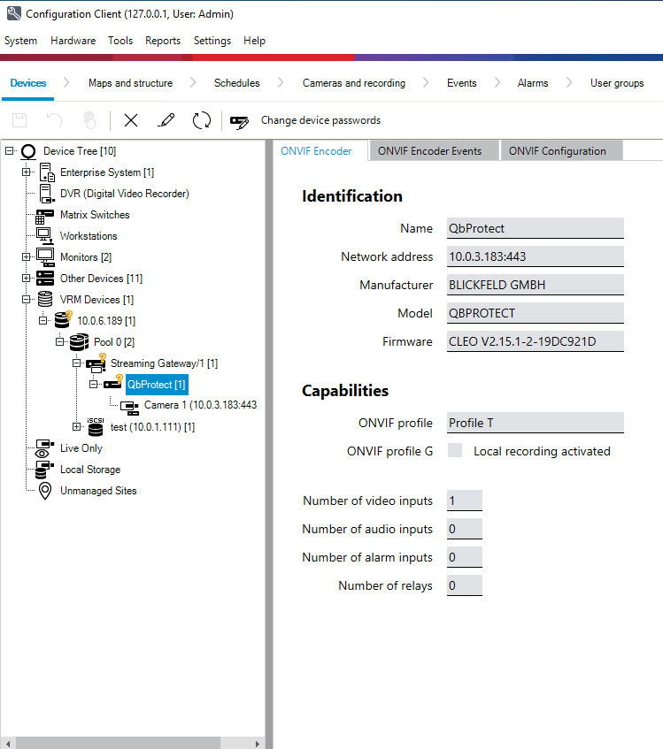Collapse the Pool 0 tree node
This screenshot has width=663, height=749.
pyautogui.click(x=60, y=342)
